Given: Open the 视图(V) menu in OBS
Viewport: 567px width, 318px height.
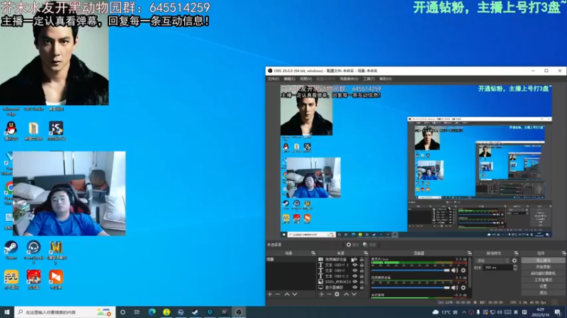Looking at the screenshot, I should [305, 79].
